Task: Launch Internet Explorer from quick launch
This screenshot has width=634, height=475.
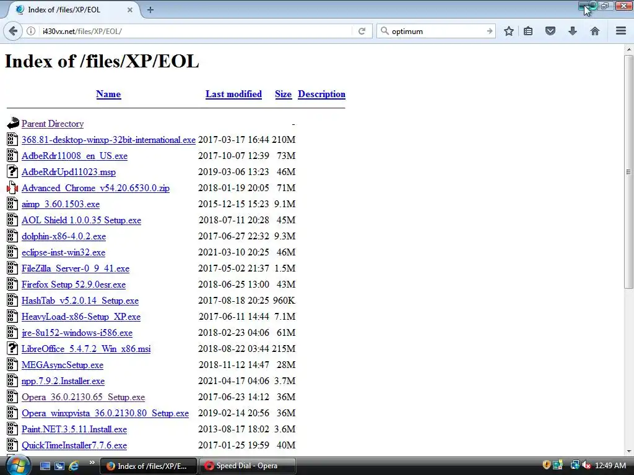Action: (x=74, y=466)
